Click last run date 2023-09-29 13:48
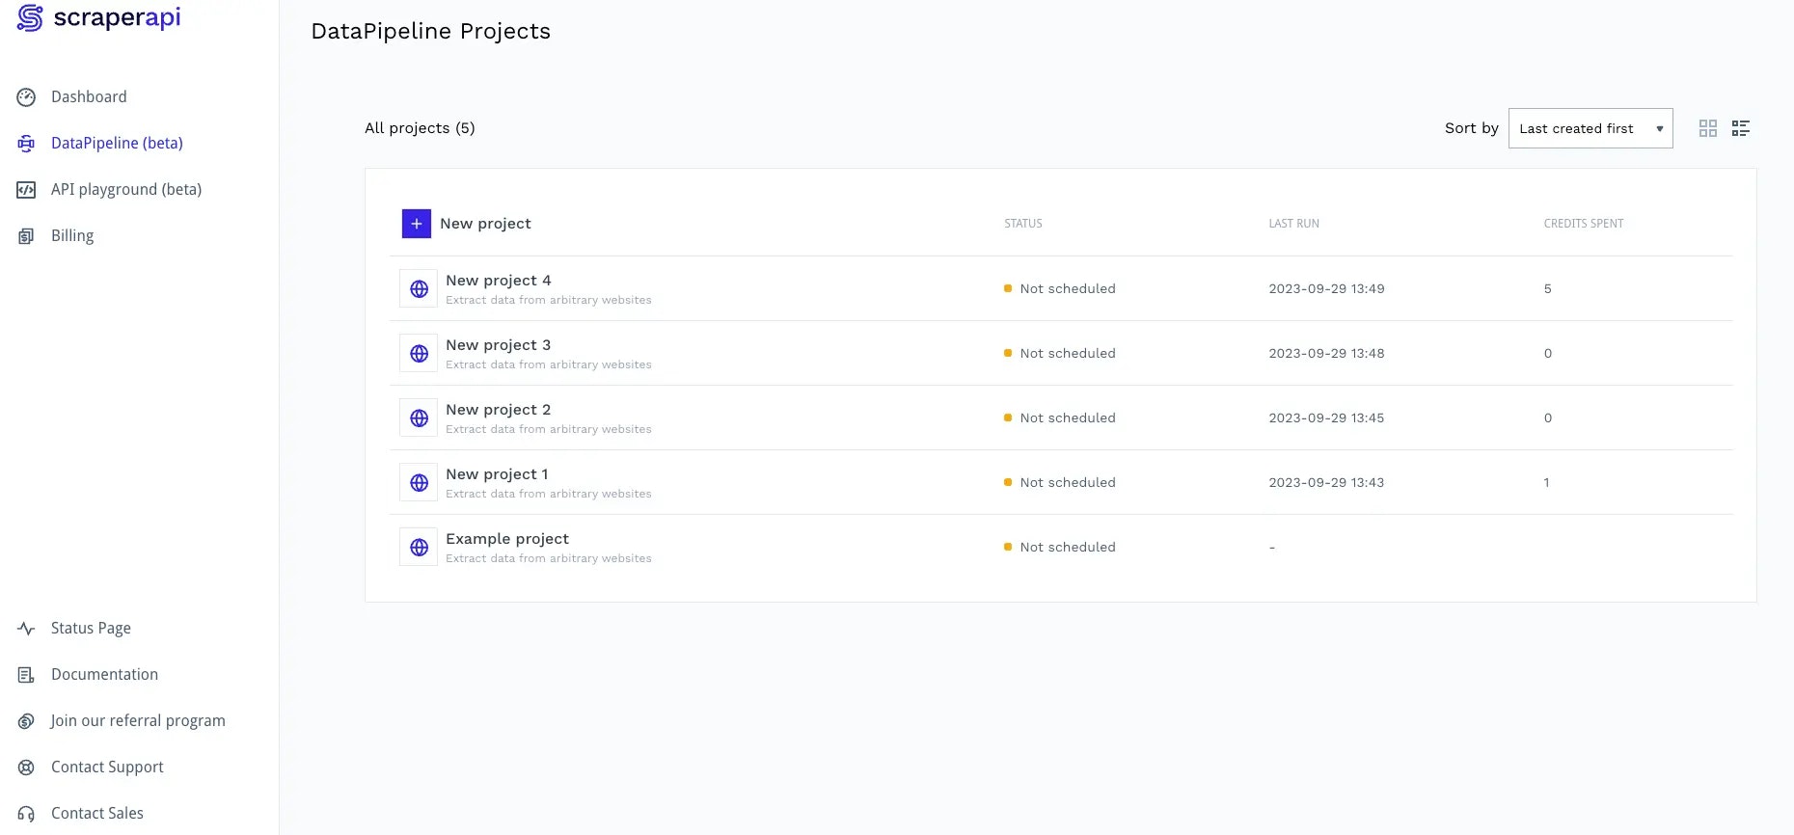Image resolution: width=1794 pixels, height=835 pixels. point(1326,353)
